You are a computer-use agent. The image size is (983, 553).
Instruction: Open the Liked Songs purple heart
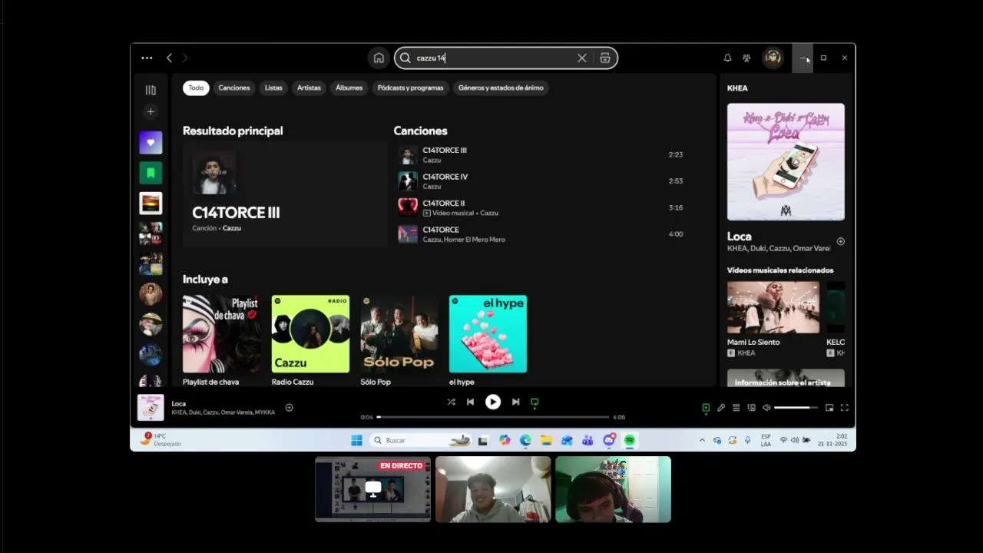[x=151, y=142]
